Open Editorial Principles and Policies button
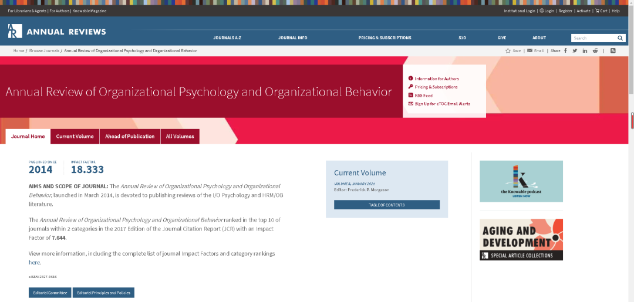This screenshot has height=302, width=634. point(103,292)
